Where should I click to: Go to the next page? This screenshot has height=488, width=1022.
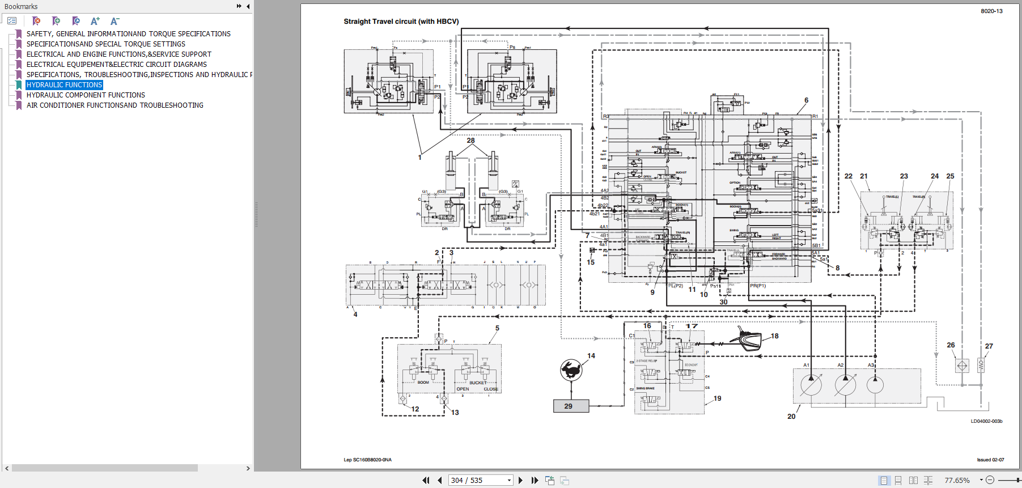[520, 480]
